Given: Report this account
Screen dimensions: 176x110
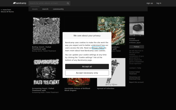Looking at the screenshot, I should tap(136, 82).
